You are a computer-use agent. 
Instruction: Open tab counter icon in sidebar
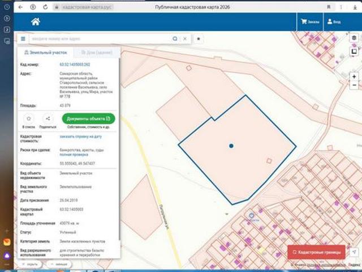click(7, 29)
